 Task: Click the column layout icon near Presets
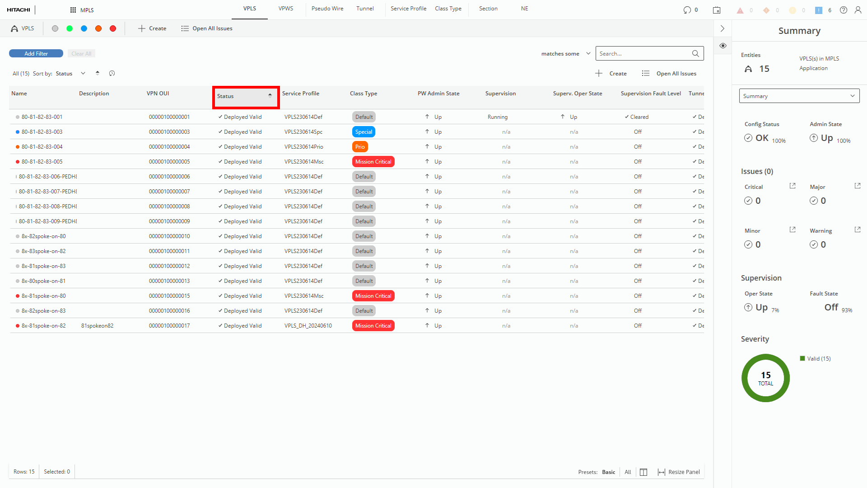643,472
